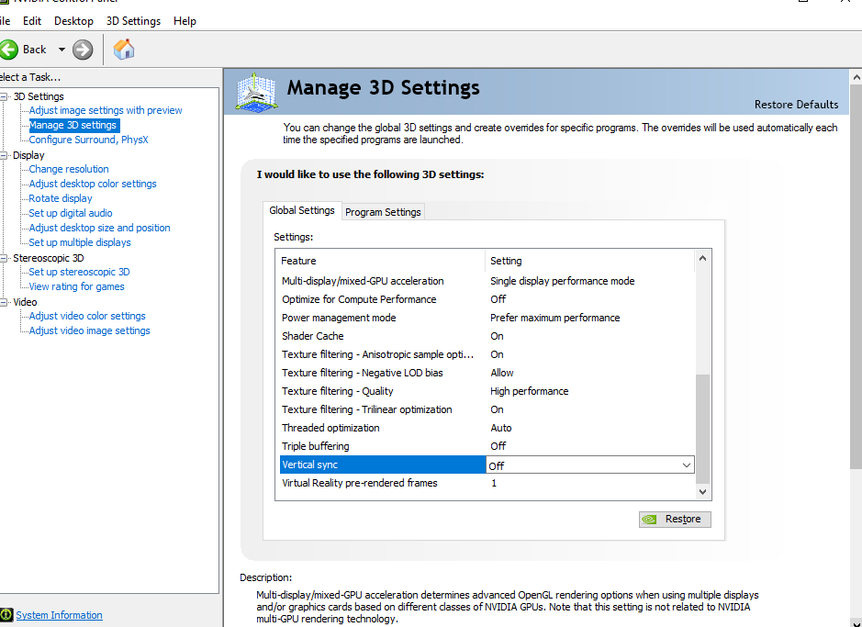Click the Back button label
Viewport: 862px width, 627px height.
coord(34,50)
